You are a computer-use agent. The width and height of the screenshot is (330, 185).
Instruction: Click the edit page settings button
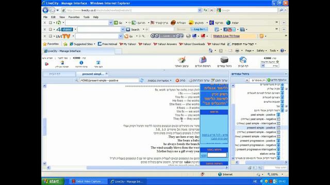[x=199, y=80]
